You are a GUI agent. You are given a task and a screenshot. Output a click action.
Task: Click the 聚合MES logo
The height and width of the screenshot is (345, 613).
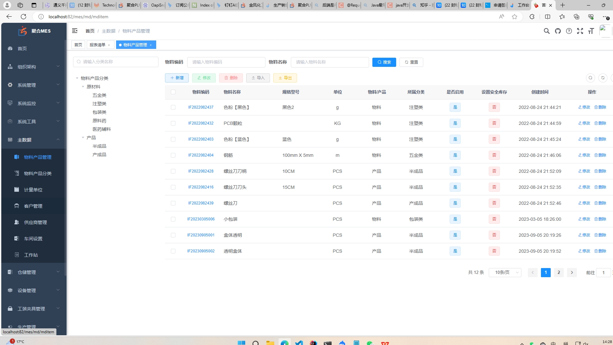click(x=34, y=31)
